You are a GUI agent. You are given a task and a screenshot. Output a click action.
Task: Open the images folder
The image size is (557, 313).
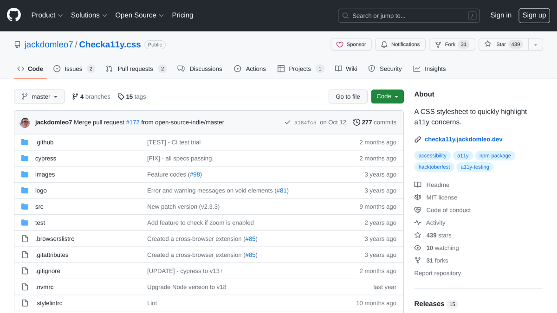point(45,174)
